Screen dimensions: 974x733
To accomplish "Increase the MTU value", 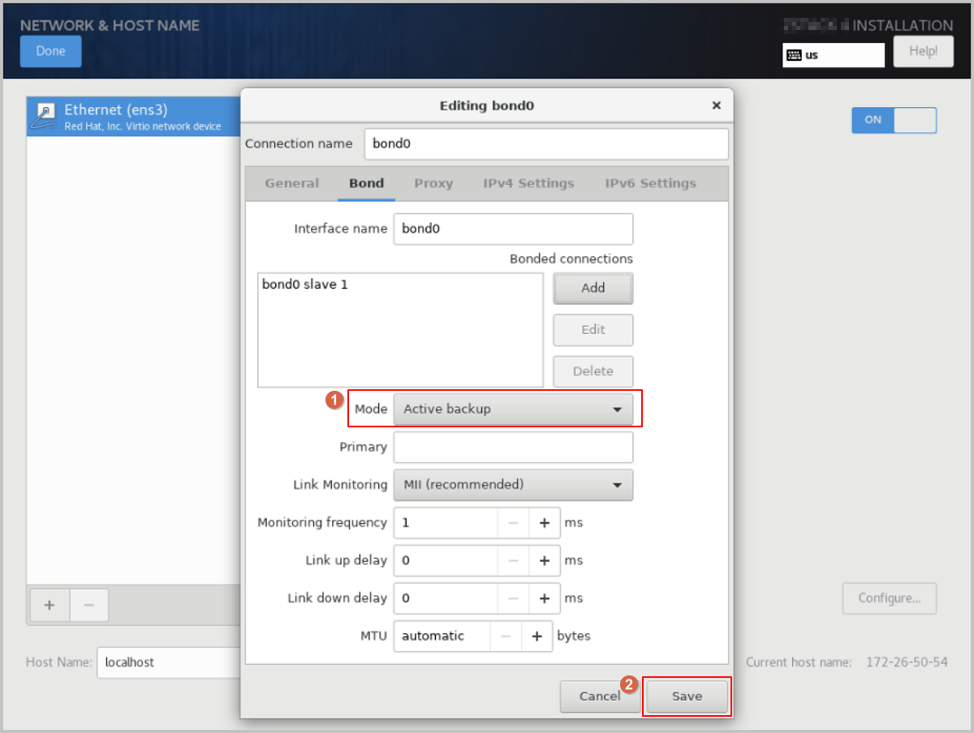I will point(537,637).
